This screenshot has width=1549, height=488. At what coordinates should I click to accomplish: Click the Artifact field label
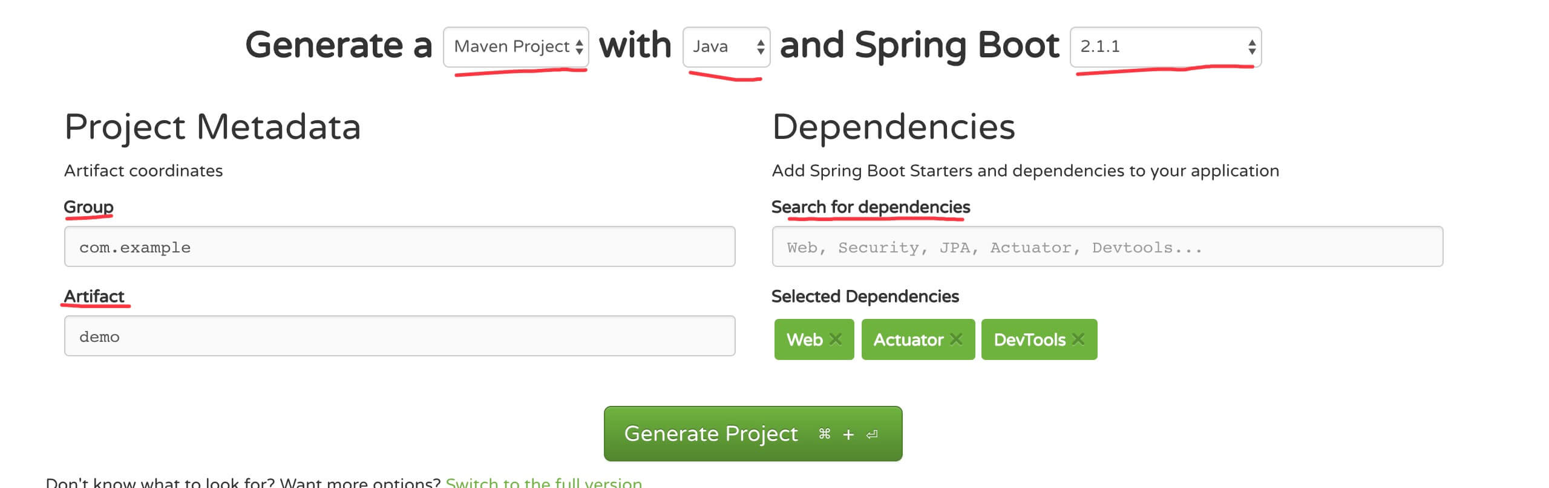94,296
